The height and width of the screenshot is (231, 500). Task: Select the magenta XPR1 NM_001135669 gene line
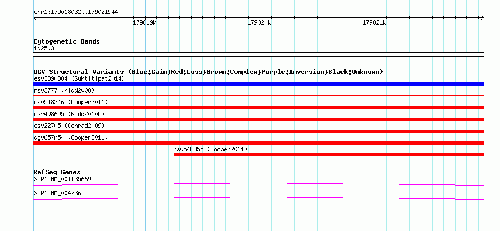tap(258, 184)
